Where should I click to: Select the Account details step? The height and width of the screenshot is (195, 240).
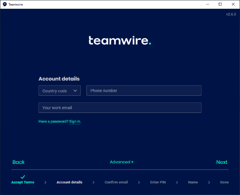tap(69, 182)
